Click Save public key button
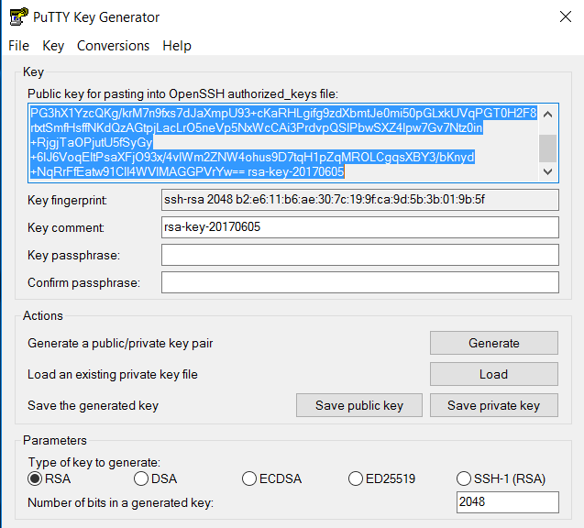 359,405
